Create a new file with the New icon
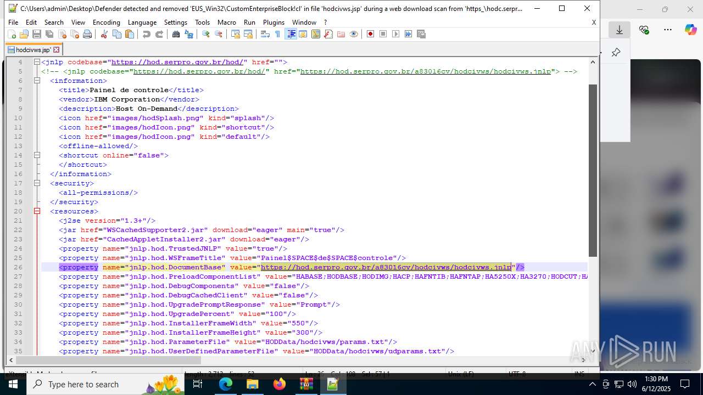 (12, 34)
